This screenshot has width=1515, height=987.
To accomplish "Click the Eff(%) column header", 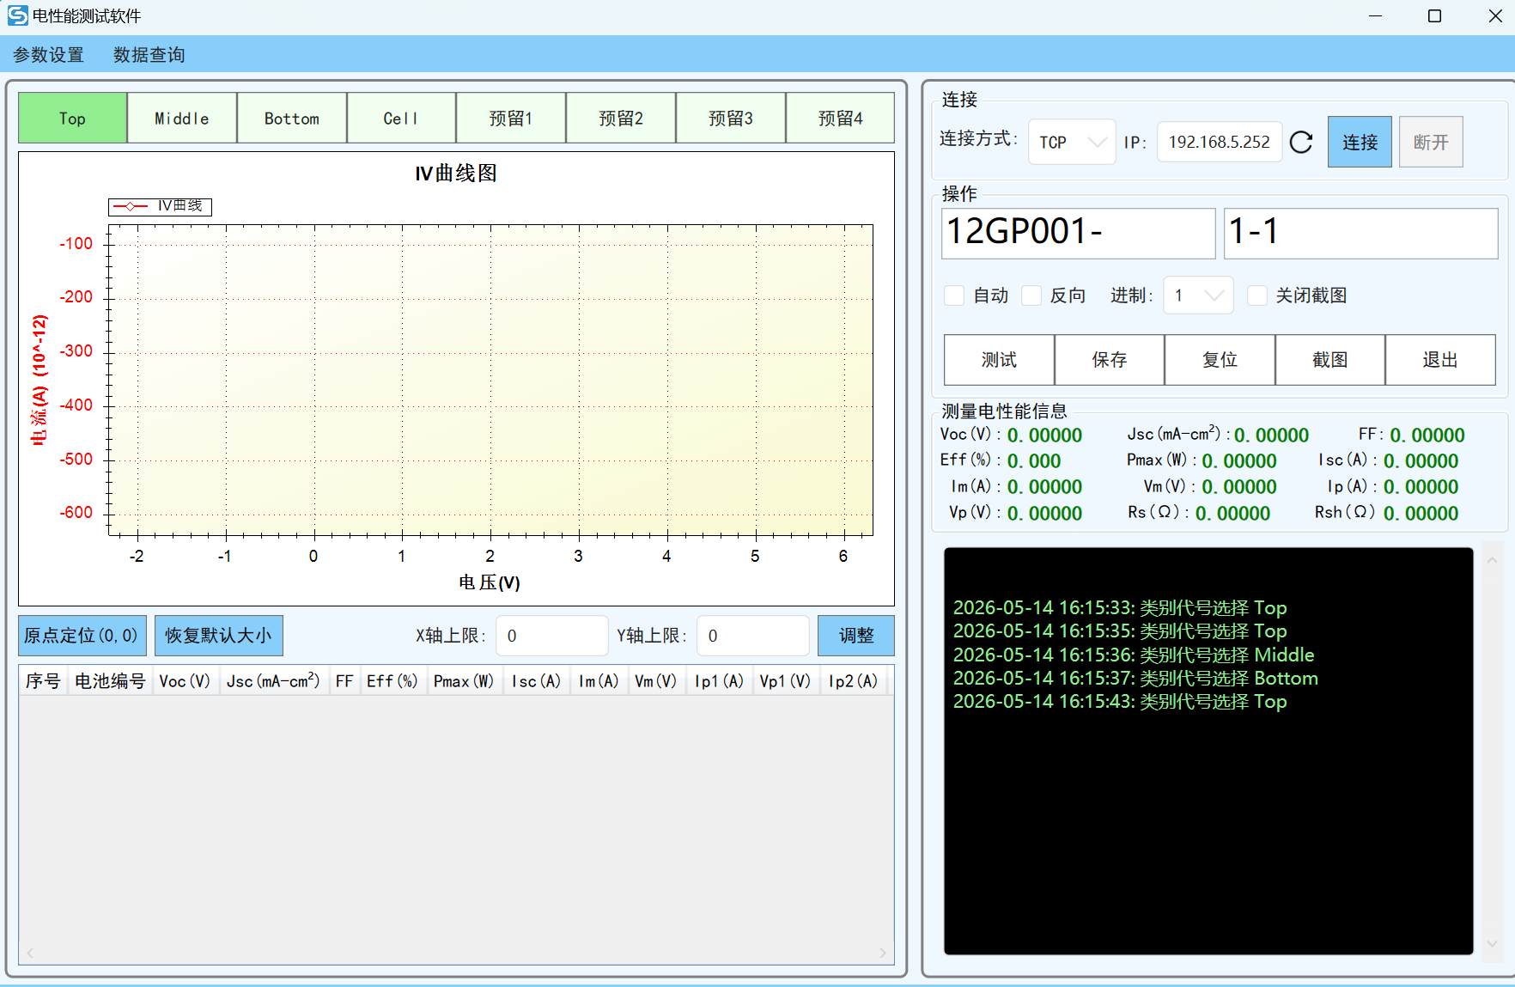I will (x=392, y=681).
